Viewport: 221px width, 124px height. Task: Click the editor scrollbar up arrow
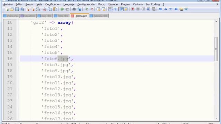pos(216,21)
